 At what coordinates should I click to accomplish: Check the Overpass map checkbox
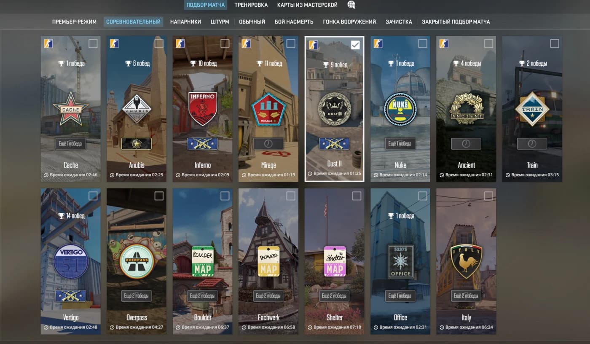click(x=159, y=196)
